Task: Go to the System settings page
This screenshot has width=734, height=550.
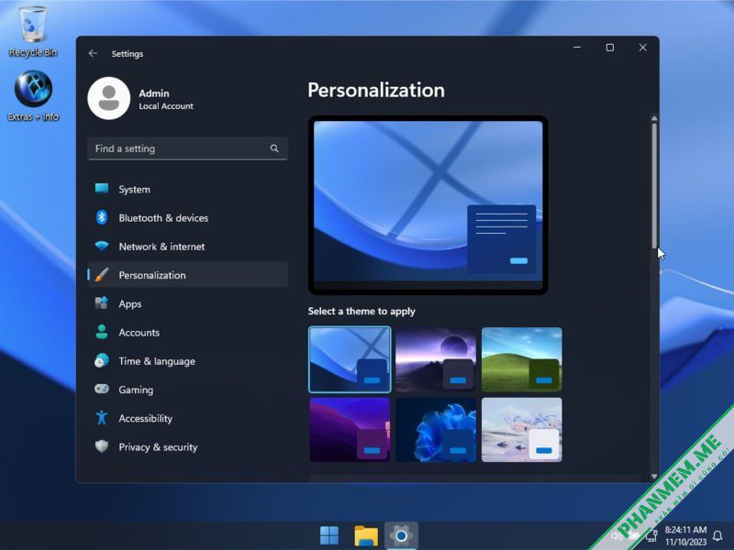Action: click(x=187, y=189)
